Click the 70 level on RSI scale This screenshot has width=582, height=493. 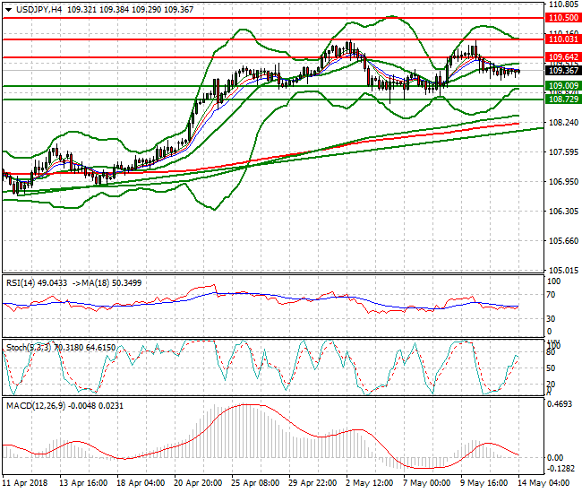pyautogui.click(x=552, y=293)
